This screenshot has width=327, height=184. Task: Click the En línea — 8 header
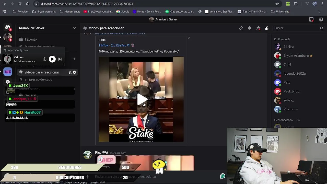[x=282, y=39]
